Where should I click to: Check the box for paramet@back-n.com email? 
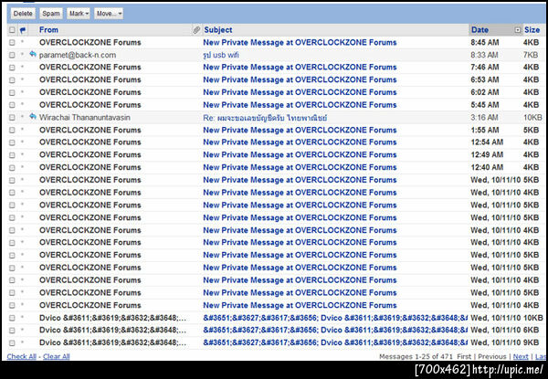[x=12, y=55]
